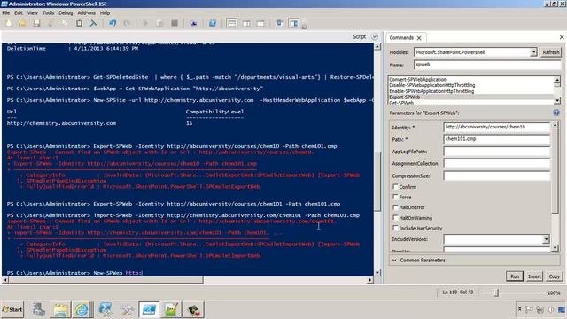Click the CompressionSize input field
Screen dimensions: 567x319
tap(496, 175)
